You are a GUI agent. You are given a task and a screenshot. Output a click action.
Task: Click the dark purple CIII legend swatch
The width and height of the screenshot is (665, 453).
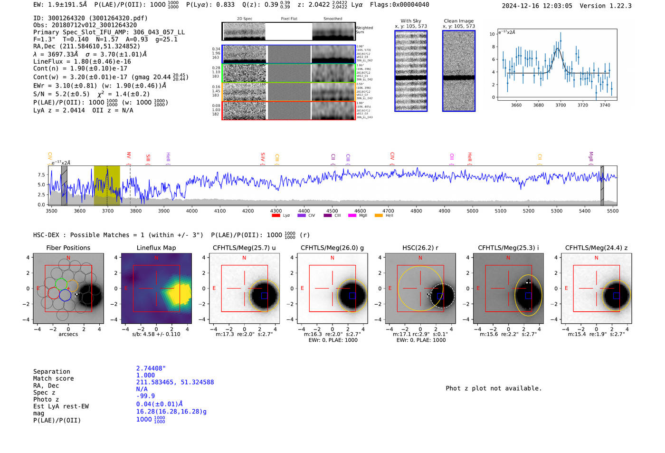(x=328, y=215)
